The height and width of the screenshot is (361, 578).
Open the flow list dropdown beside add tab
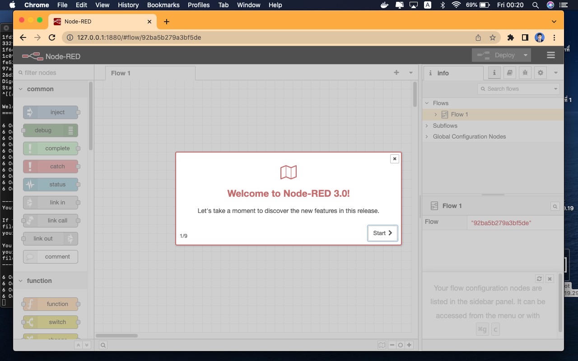point(411,73)
